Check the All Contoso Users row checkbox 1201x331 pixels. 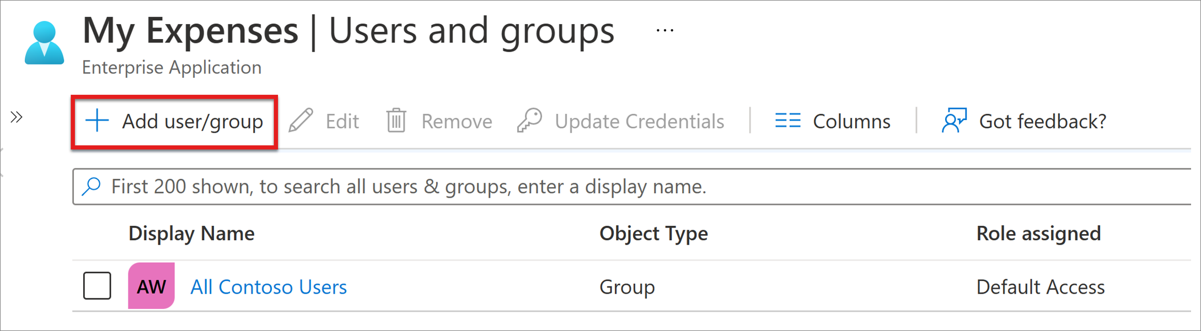(x=97, y=286)
